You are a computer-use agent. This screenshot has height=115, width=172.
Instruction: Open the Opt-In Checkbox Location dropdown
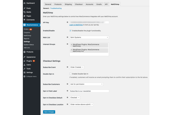[x=81, y=104]
